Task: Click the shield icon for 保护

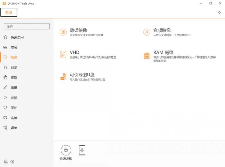Action: click(x=5, y=107)
